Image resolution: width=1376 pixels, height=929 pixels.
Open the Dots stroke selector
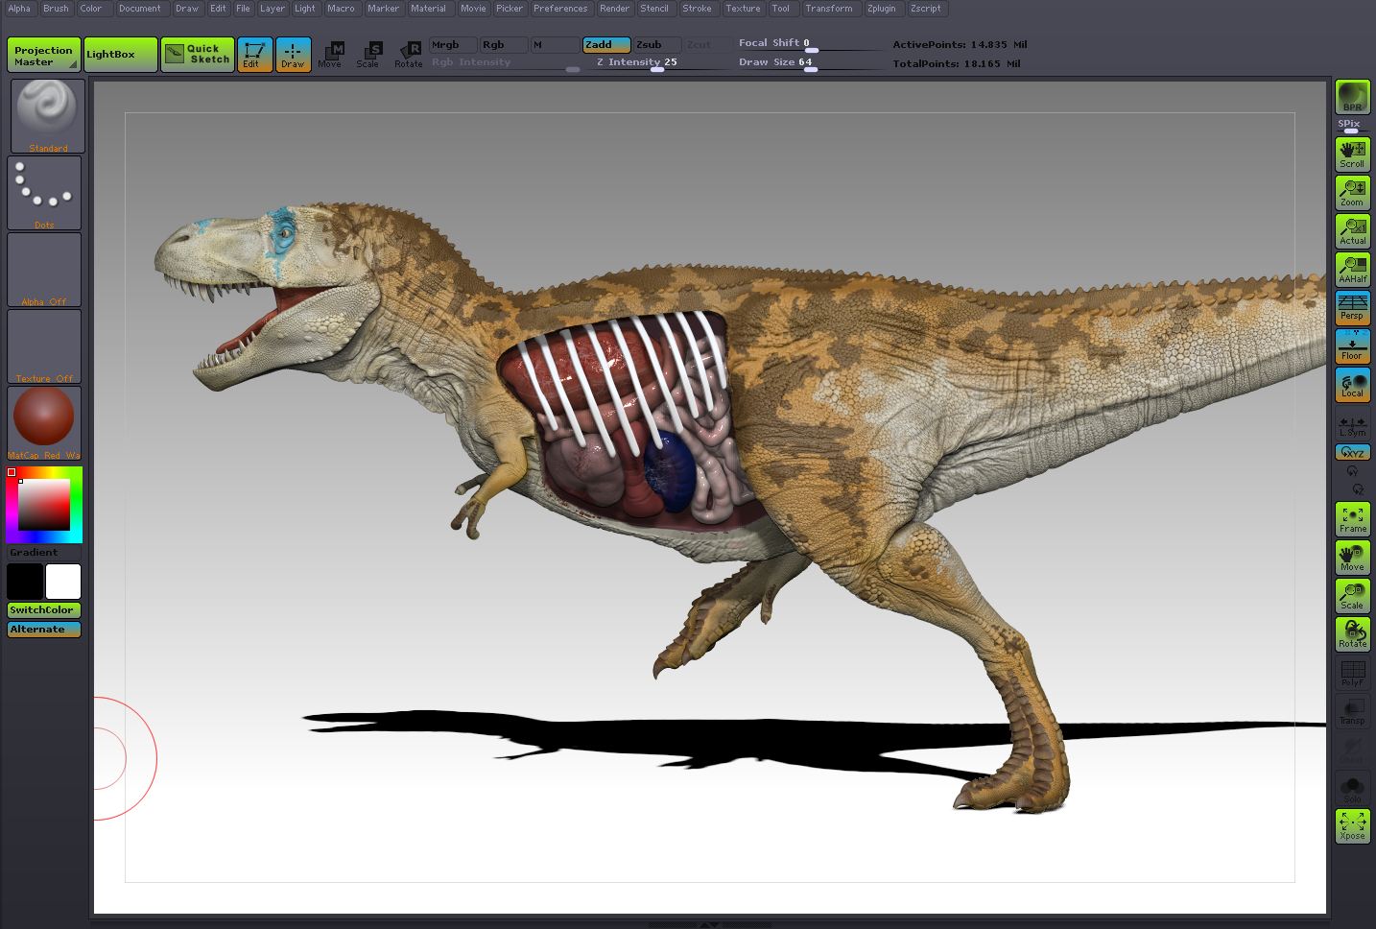(44, 193)
